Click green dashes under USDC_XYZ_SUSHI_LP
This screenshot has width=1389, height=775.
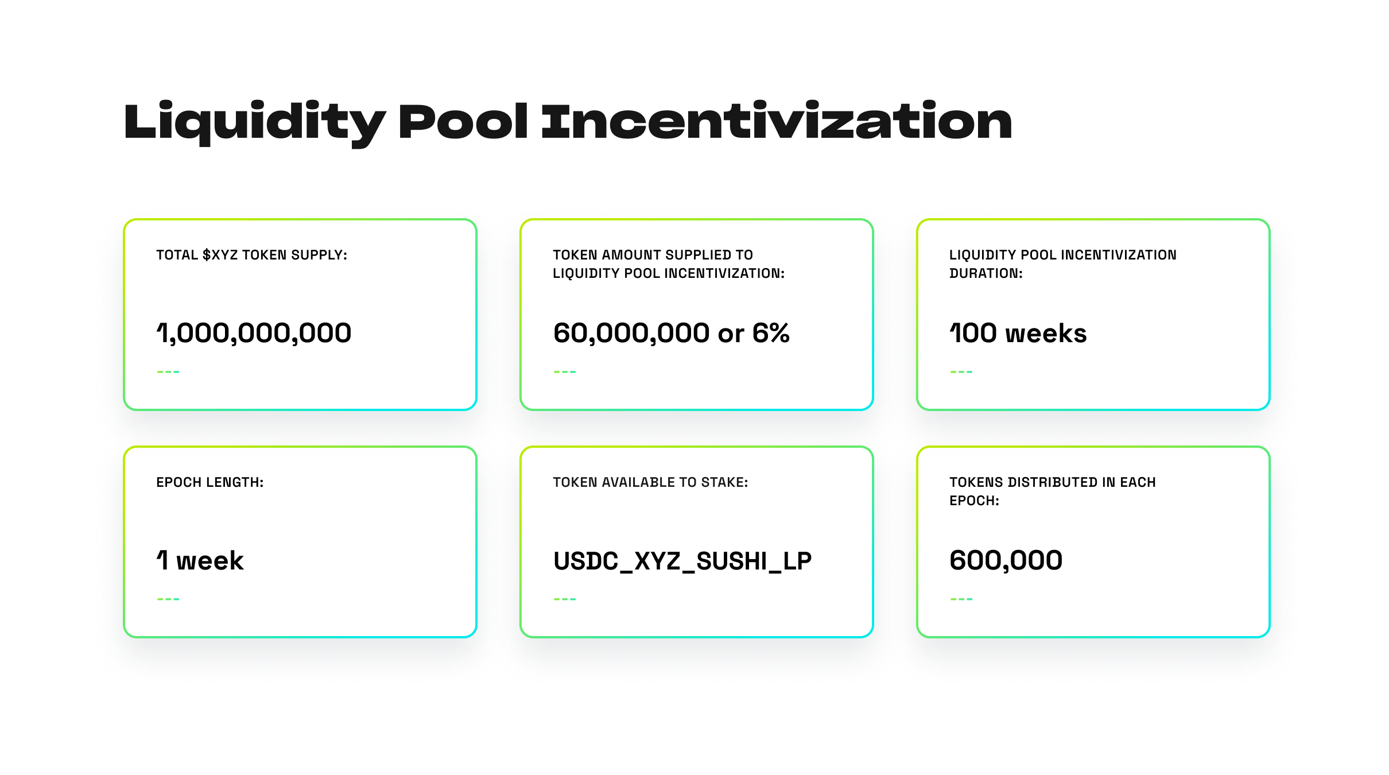coord(565,599)
